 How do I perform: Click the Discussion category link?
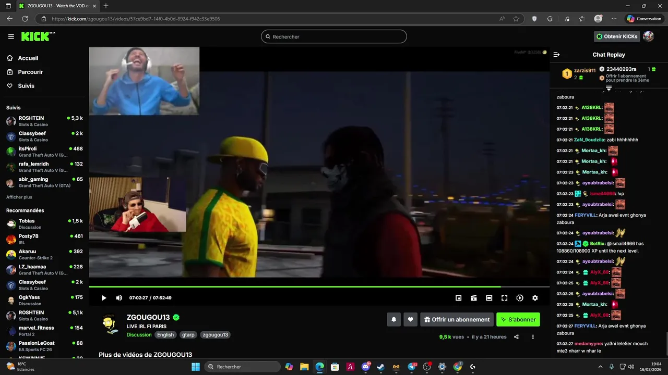pyautogui.click(x=139, y=335)
